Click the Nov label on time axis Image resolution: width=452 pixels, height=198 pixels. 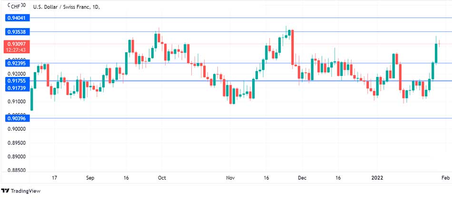click(231, 178)
